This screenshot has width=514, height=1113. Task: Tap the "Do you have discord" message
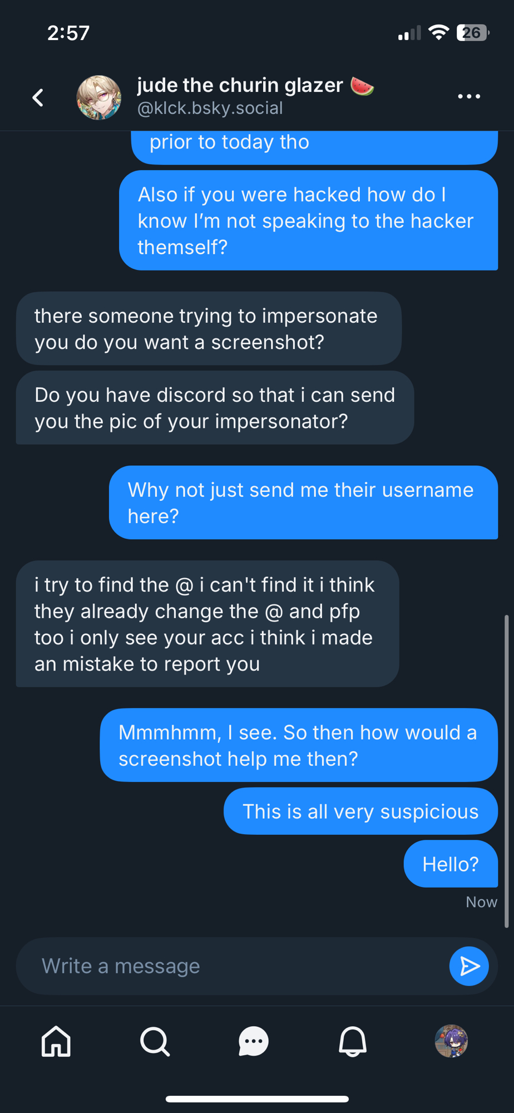tap(215, 408)
